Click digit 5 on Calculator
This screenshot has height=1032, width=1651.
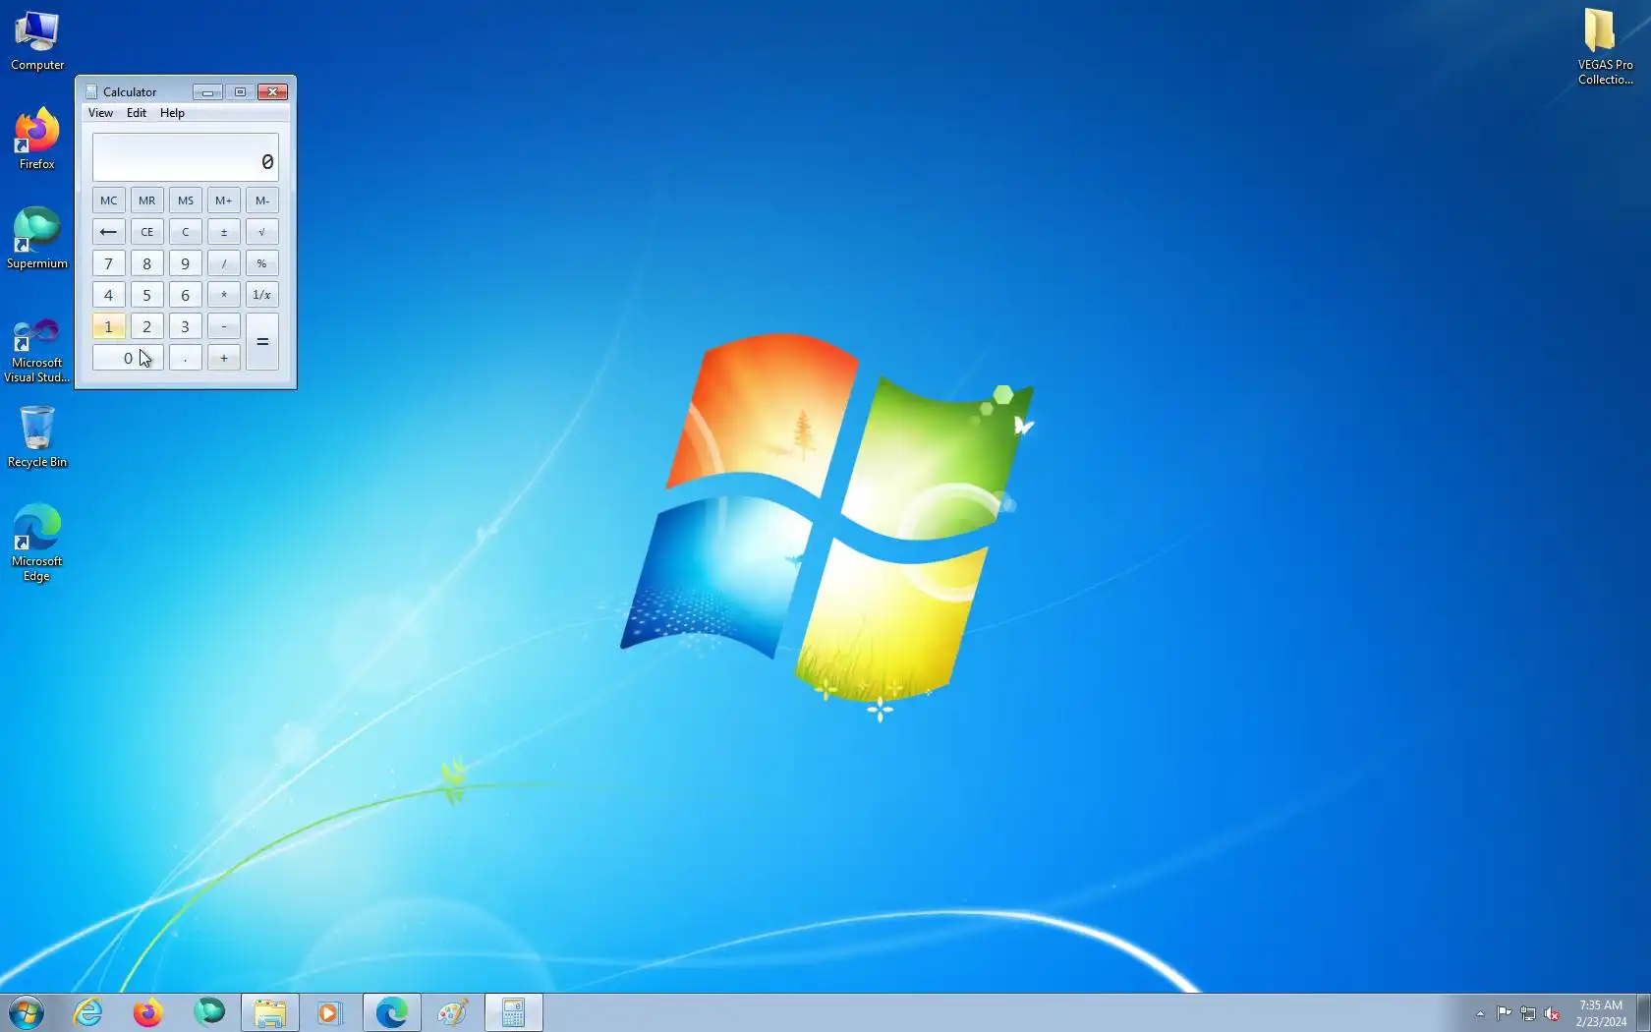(x=146, y=295)
